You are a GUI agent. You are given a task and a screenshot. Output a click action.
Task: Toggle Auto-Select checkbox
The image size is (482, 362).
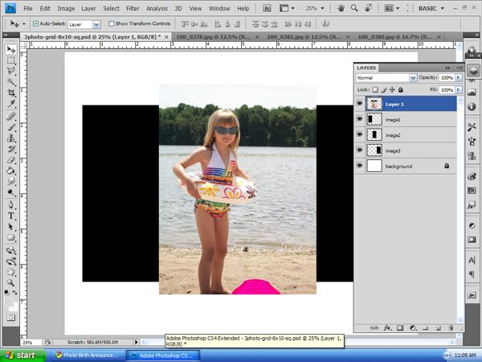click(x=35, y=23)
